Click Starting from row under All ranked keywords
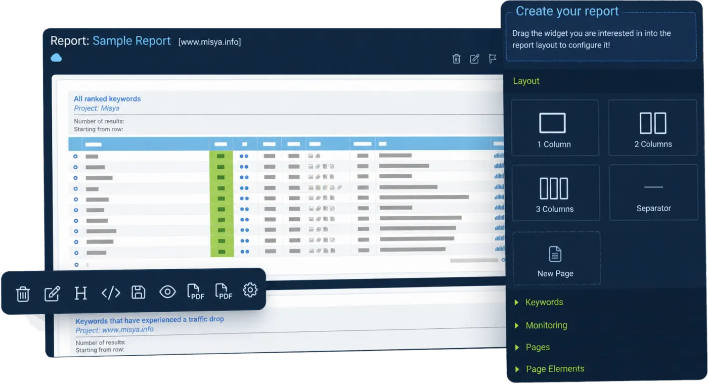Screen dimensions: 708x386 [x=99, y=129]
